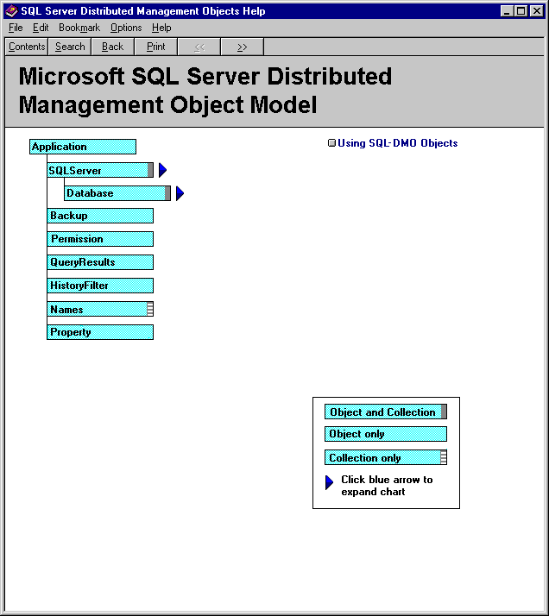Open the Using SQL-DMO Objects link
Image resolution: width=549 pixels, height=616 pixels.
(397, 143)
